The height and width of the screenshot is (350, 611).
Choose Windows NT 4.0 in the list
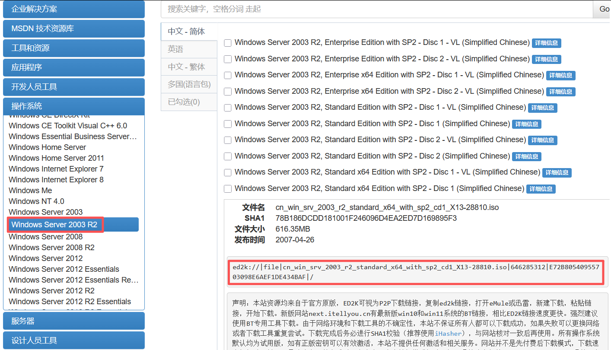(x=36, y=201)
